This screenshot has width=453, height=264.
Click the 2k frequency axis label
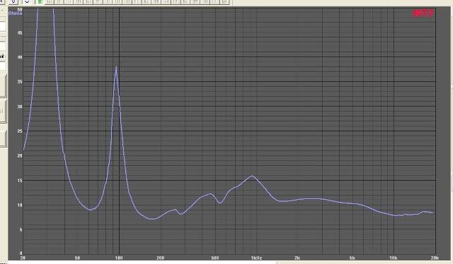[x=297, y=258]
